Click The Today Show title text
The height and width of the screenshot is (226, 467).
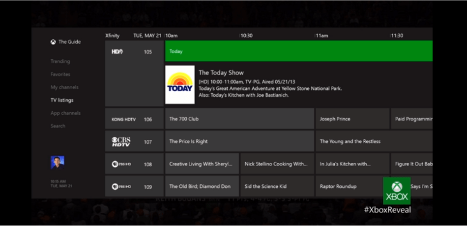tap(221, 73)
